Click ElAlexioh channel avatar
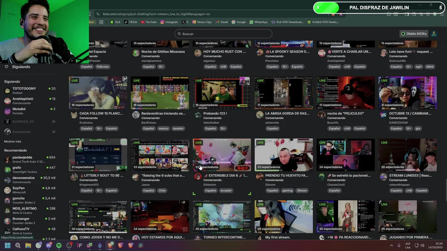 click(x=198, y=177)
